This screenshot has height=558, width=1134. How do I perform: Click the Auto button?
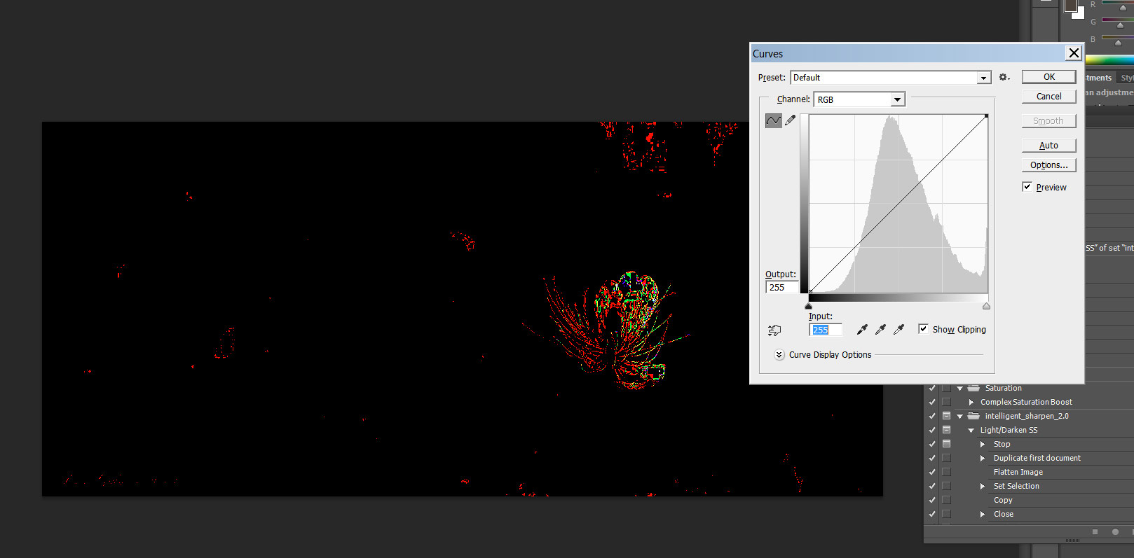(1048, 146)
